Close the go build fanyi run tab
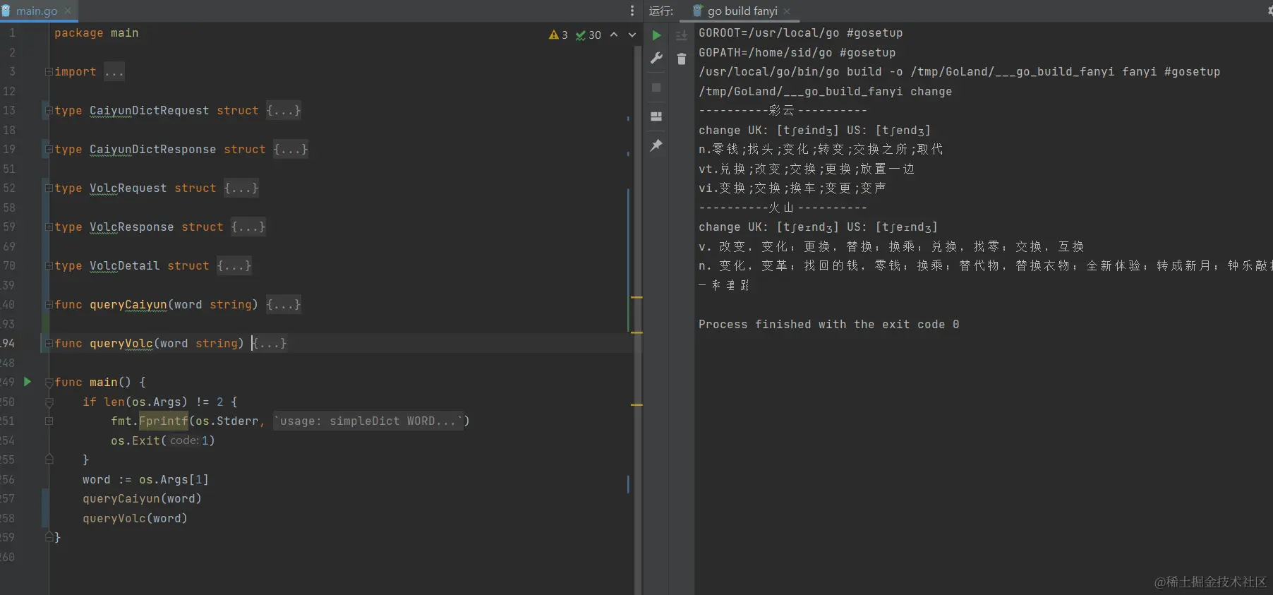The height and width of the screenshot is (595, 1273). (787, 11)
